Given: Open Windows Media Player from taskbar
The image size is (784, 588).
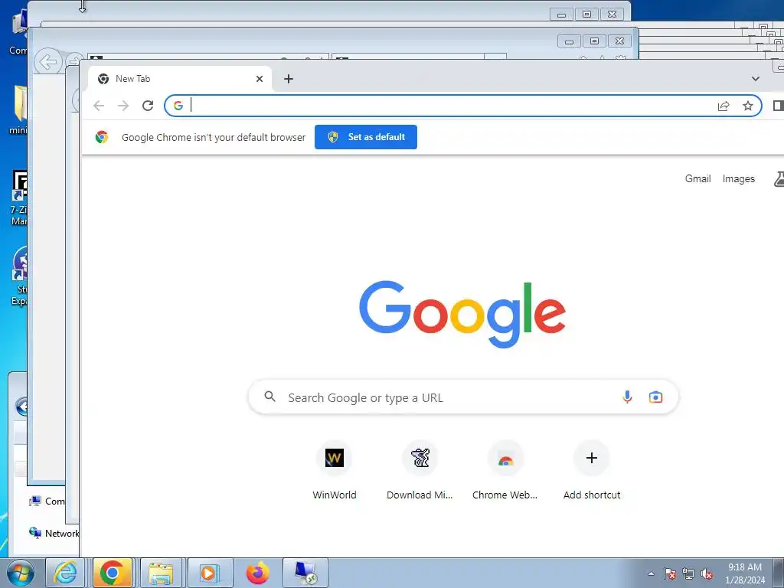Looking at the screenshot, I should [208, 573].
